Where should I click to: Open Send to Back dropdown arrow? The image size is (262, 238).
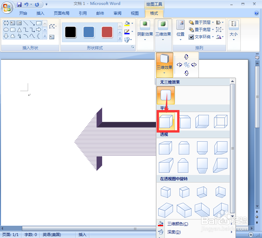(x=213, y=30)
